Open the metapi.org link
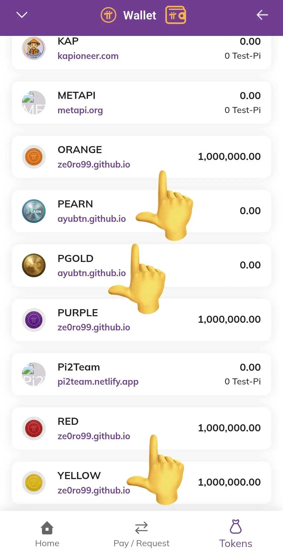Image resolution: width=283 pixels, height=558 pixels. (x=80, y=110)
